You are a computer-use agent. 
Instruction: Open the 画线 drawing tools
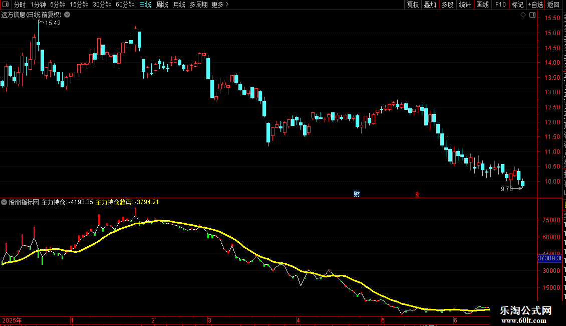[482, 5]
